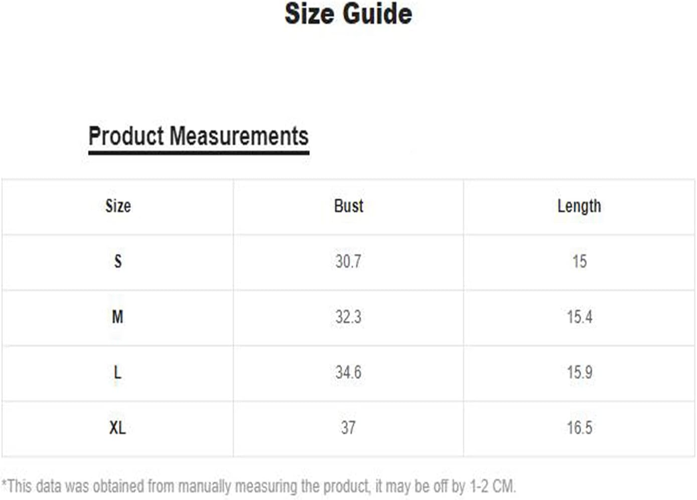Screen dimensions: 697x500
Task: Select the 30.7 bust value
Action: [348, 261]
